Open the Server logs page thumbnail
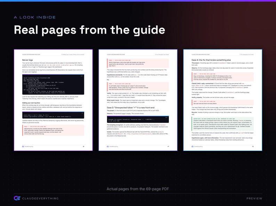The image size is (276, 206). 53,100
